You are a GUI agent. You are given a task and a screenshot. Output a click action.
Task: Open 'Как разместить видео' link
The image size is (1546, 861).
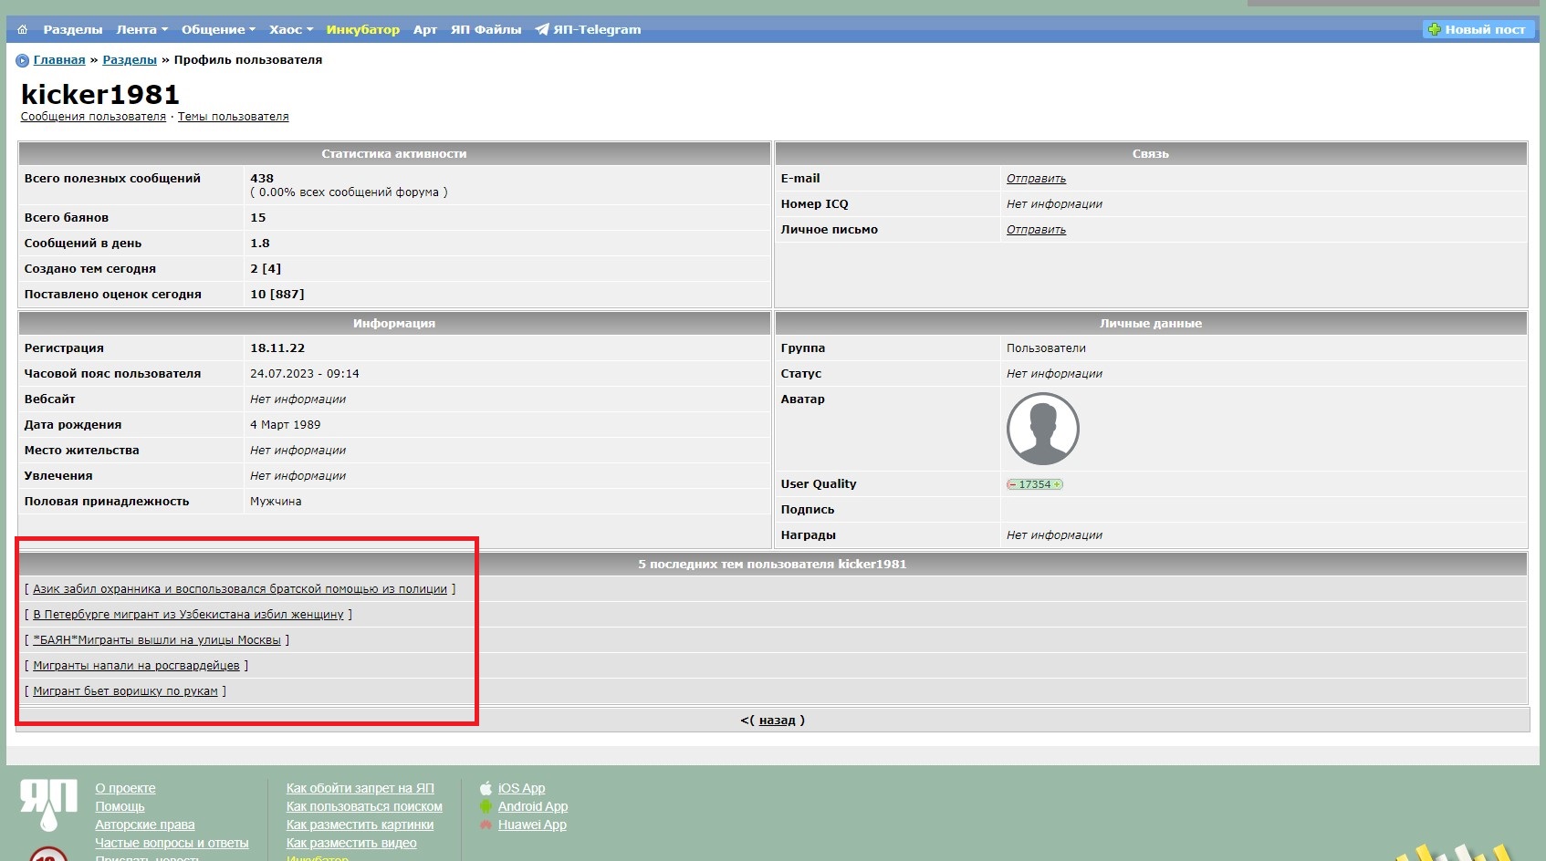[351, 843]
